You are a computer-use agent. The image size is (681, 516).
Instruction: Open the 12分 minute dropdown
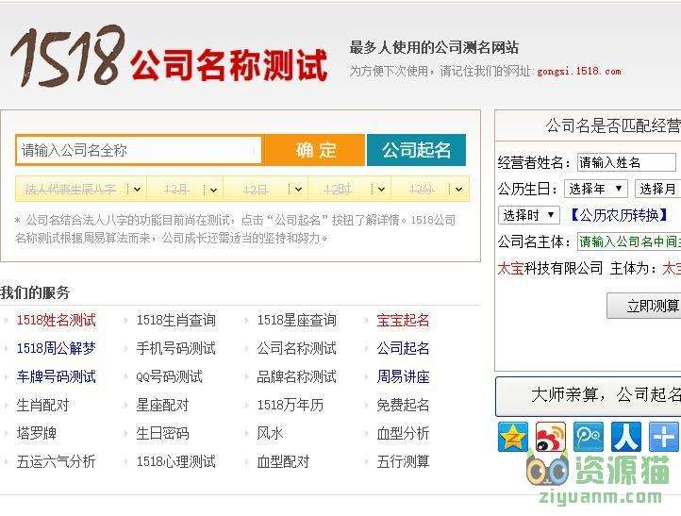point(430,190)
